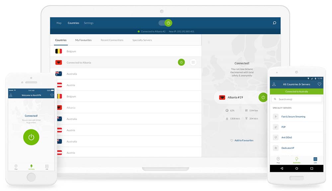This screenshot has width=332, height=191.
Task: Tap the All Countries & Servers title
Action: (296, 84)
